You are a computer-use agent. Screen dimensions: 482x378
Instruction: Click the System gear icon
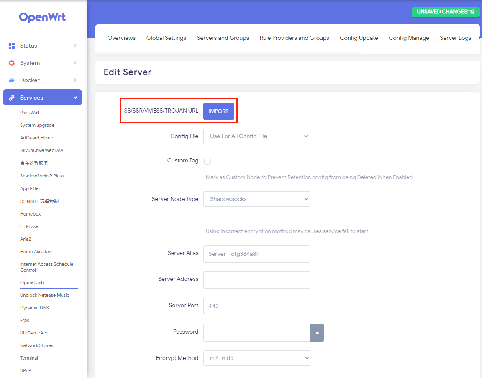(x=12, y=63)
